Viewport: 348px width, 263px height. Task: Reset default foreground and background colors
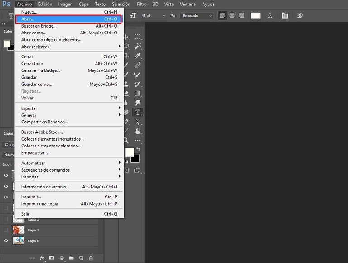coord(126,161)
